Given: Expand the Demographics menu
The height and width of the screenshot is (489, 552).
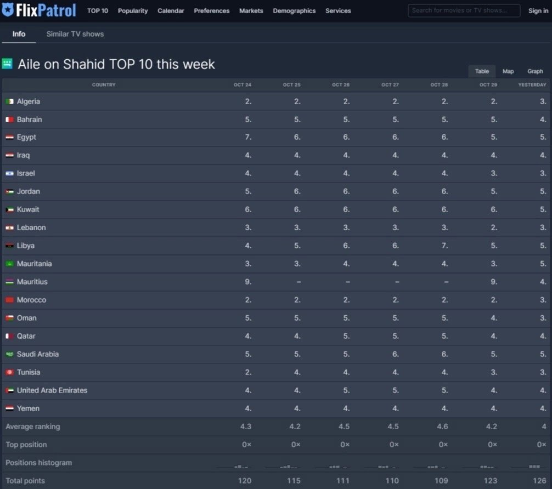Looking at the screenshot, I should (x=294, y=11).
